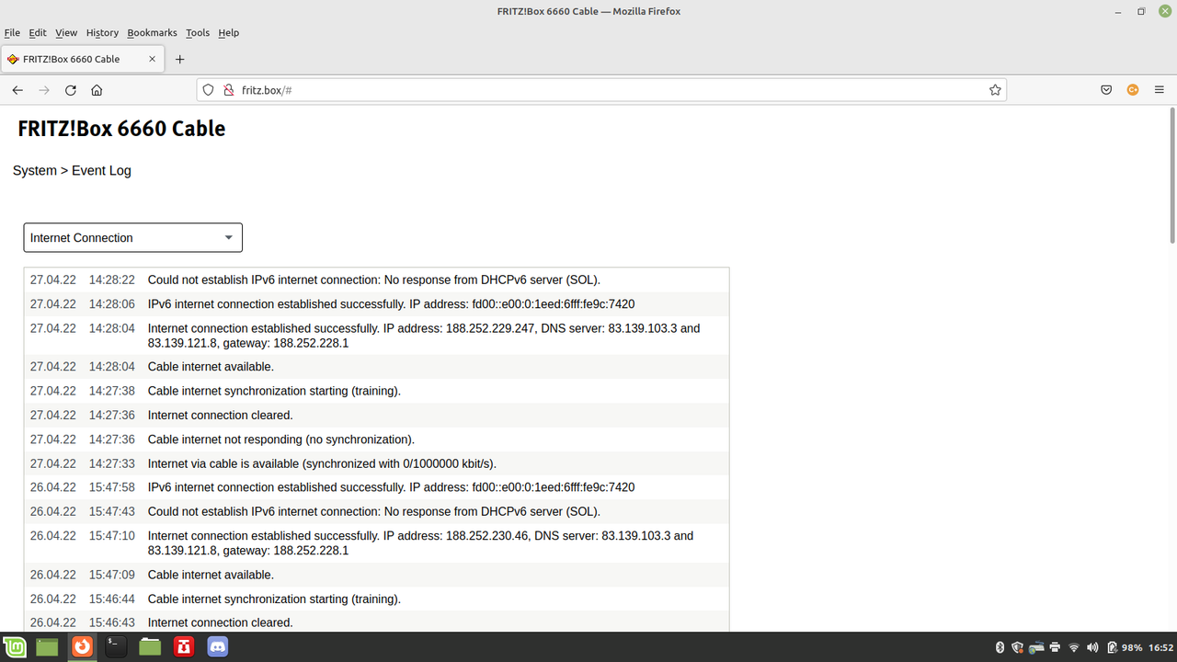Select the 14:27:38 synchronization starting entry
Image resolution: width=1177 pixels, height=662 pixels.
click(376, 391)
